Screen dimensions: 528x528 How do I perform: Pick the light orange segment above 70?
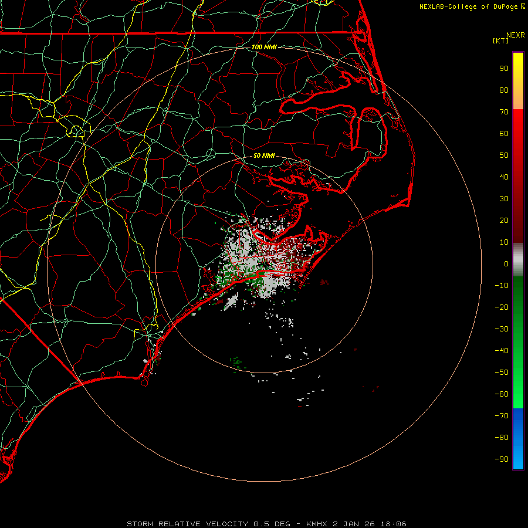pyautogui.click(x=518, y=100)
